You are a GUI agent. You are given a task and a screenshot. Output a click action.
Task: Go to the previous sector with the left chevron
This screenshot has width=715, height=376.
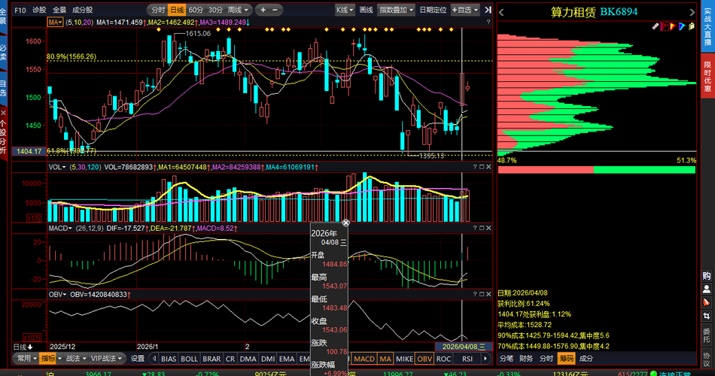tap(501, 12)
